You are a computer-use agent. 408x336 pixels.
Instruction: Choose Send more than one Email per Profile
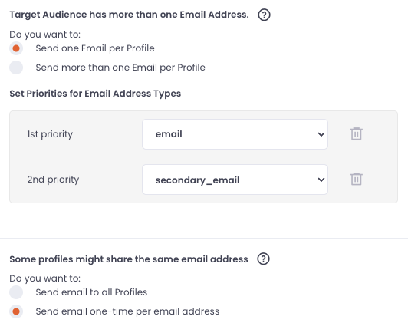[16, 68]
